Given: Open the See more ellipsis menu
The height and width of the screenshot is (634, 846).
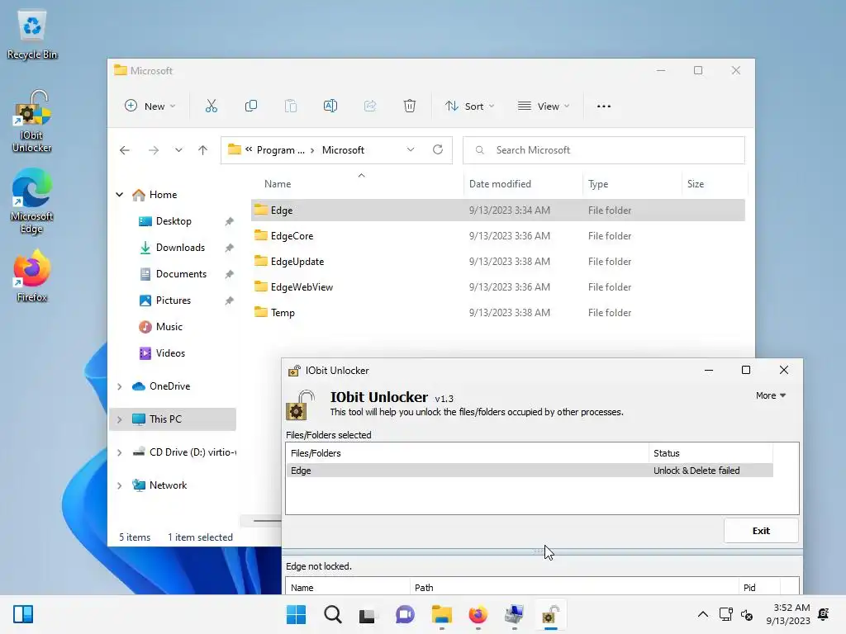Looking at the screenshot, I should (x=604, y=106).
